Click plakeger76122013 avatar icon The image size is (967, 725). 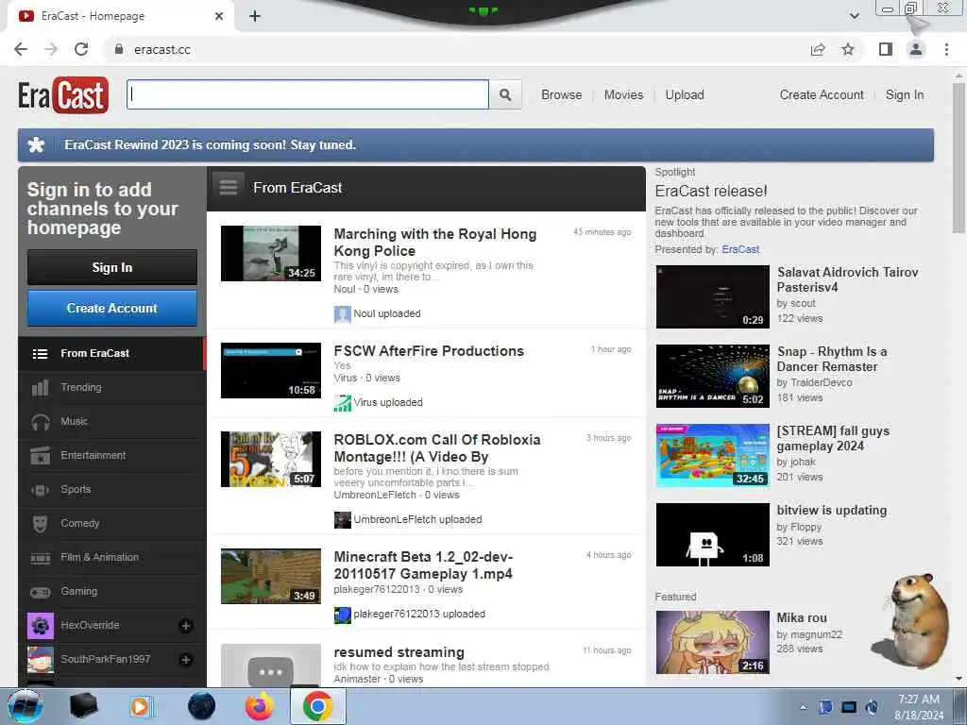point(342,615)
